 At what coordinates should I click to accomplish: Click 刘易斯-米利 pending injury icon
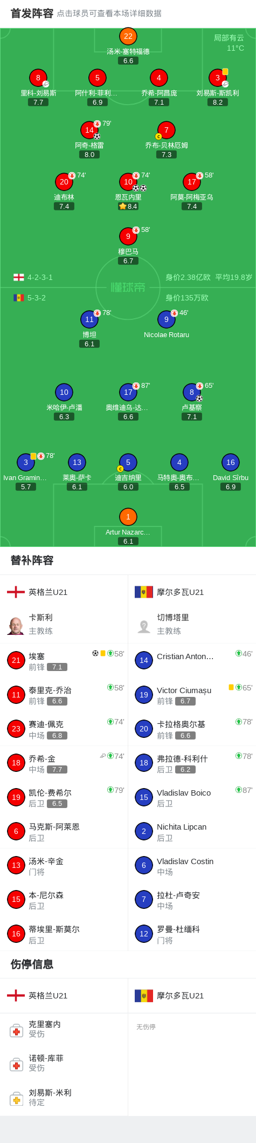pyautogui.click(x=16, y=1099)
